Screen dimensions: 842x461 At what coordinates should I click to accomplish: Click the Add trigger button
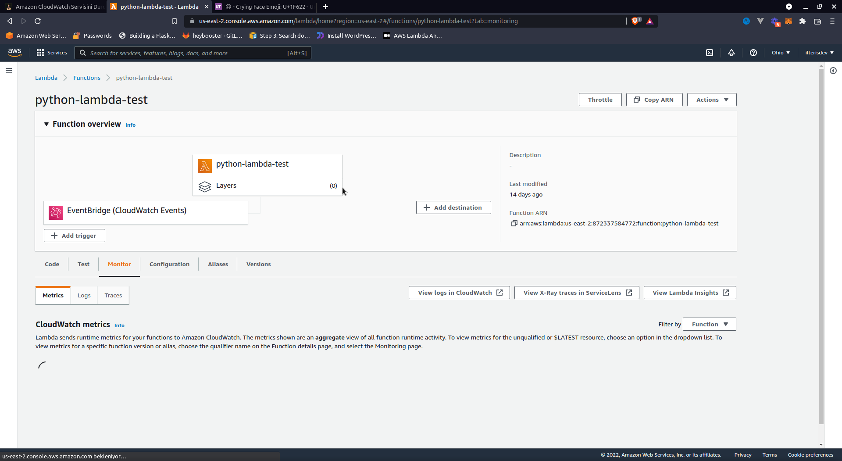coord(74,236)
